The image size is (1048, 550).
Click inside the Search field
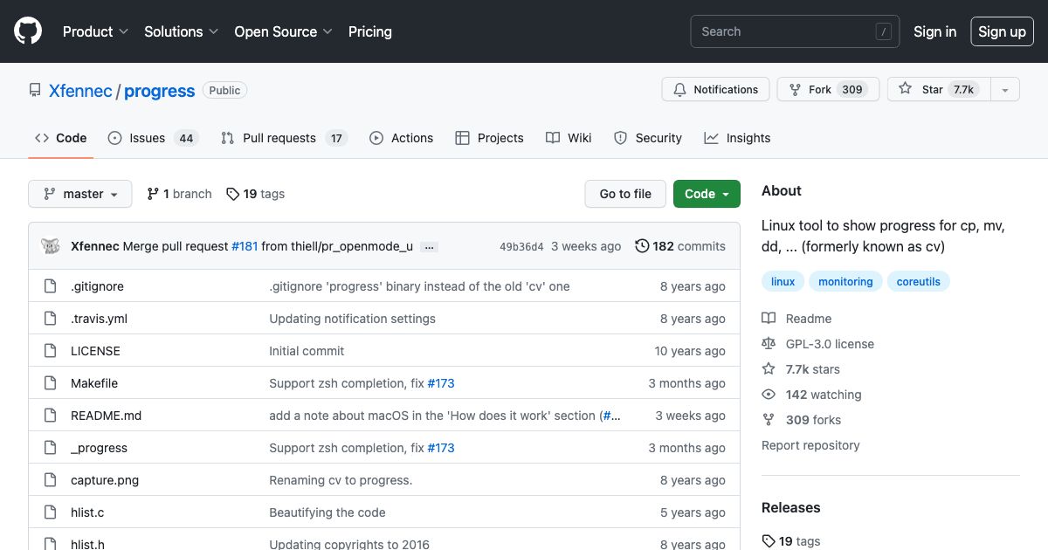point(786,31)
